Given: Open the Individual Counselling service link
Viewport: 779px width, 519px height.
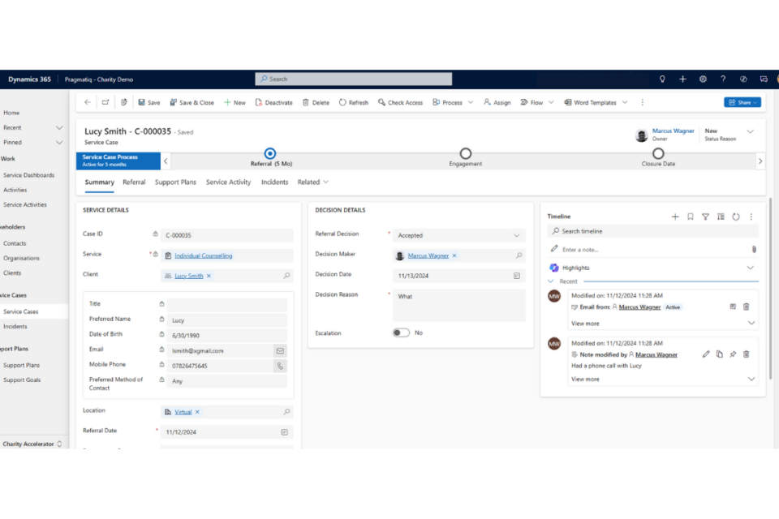Looking at the screenshot, I should (x=203, y=255).
